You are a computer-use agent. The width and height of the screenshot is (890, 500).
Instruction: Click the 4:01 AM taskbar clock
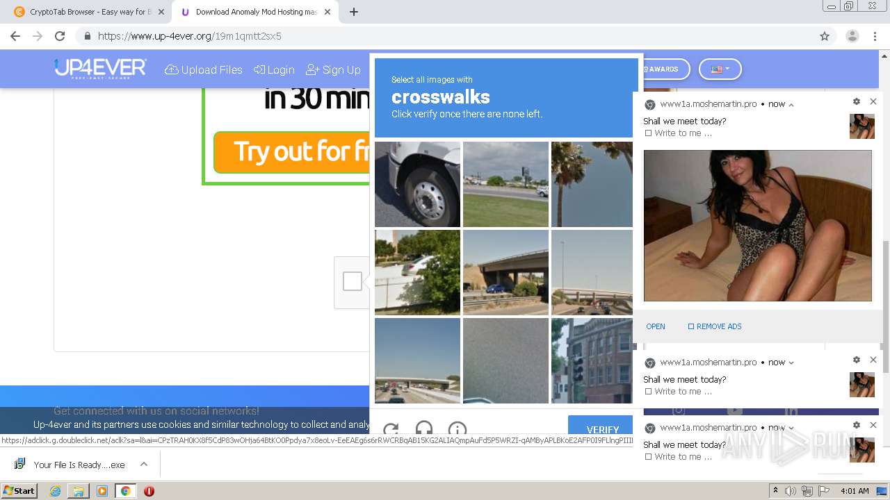coord(855,491)
